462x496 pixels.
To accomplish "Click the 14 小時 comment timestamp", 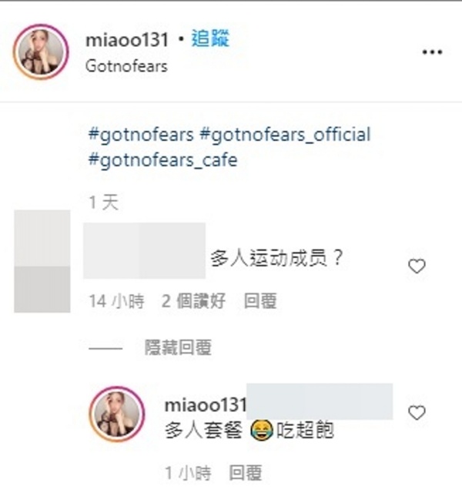I will [117, 301].
